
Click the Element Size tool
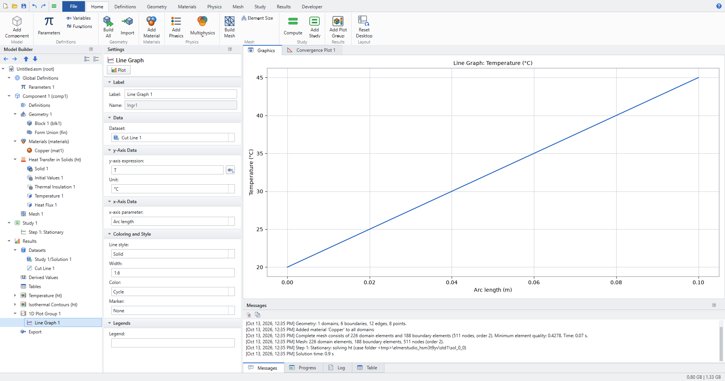pos(257,18)
